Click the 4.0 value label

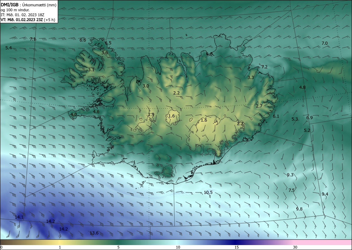[x=74, y=115]
